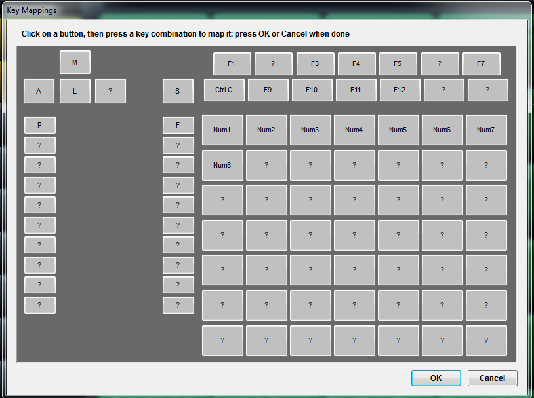Select the F mapping button

[178, 125]
